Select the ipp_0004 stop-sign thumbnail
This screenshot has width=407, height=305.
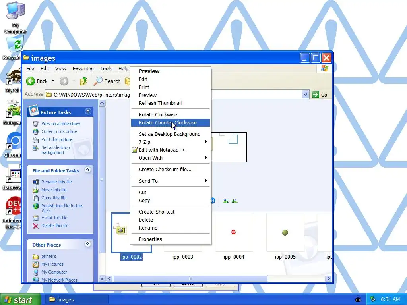click(234, 233)
